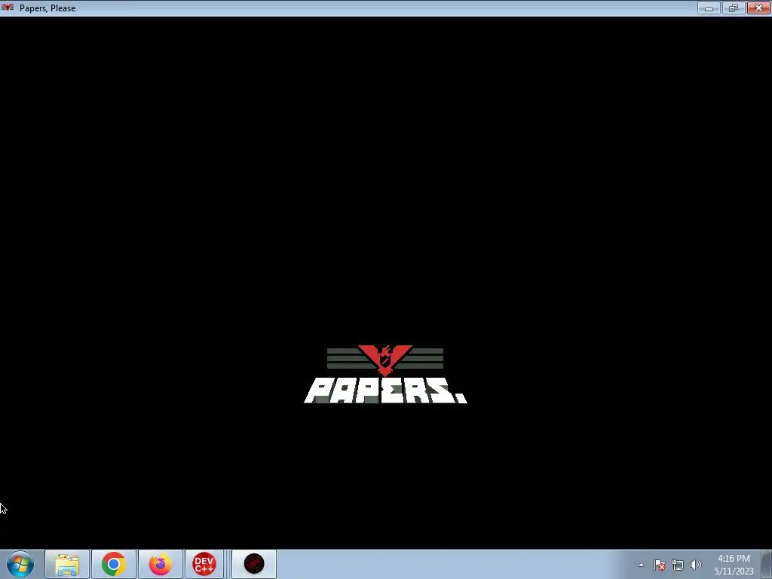Launch Firefox from the taskbar
Image resolution: width=772 pixels, height=579 pixels.
[x=161, y=564]
